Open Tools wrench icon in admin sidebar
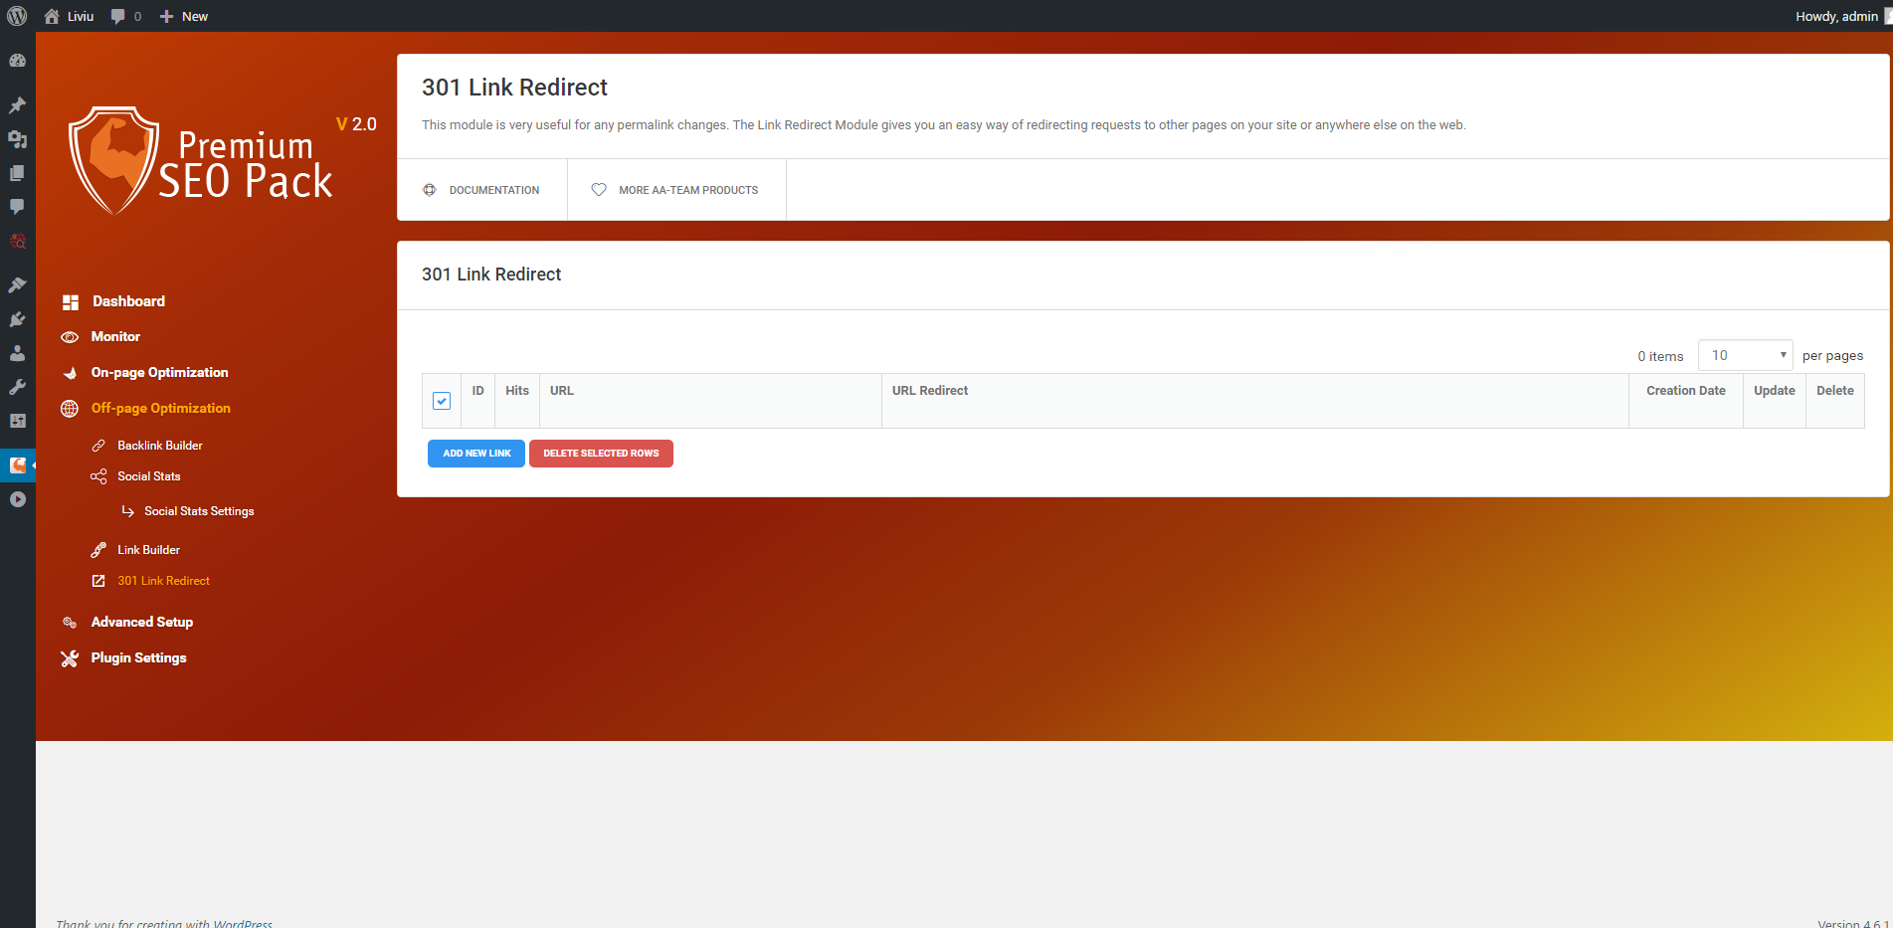1893x928 pixels. pos(17,387)
